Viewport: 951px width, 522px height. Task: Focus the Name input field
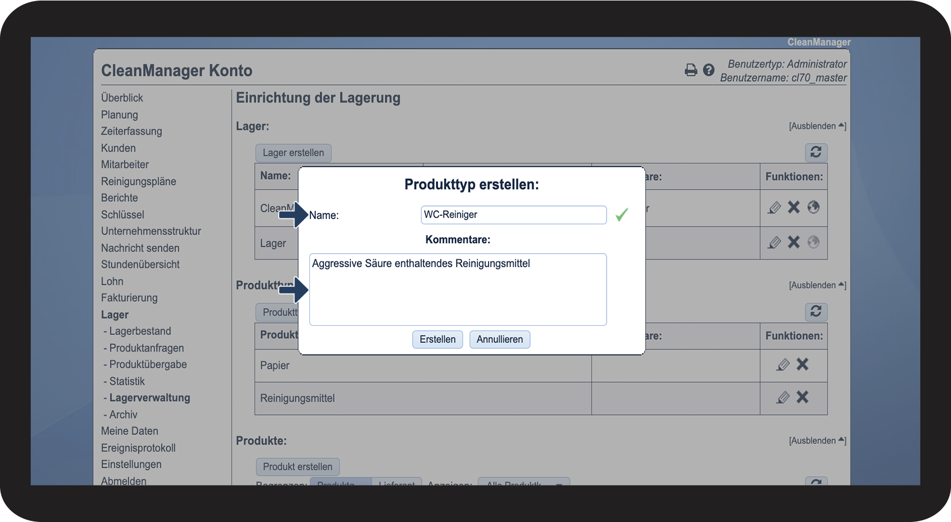pos(513,214)
